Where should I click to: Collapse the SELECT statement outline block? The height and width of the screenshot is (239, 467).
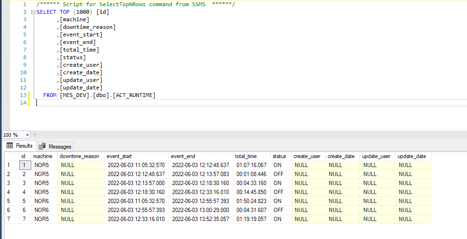(x=33, y=12)
